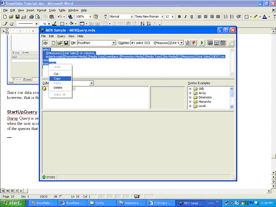
Task: Expand the Hierarchy folder in Syntax Examples
Action: coord(190,102)
